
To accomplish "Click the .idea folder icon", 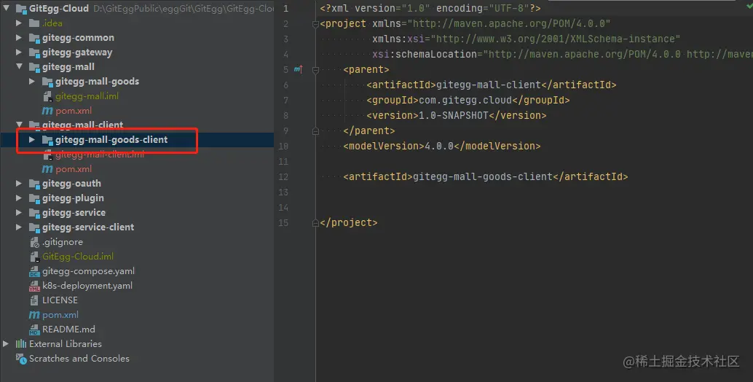I will pos(34,23).
